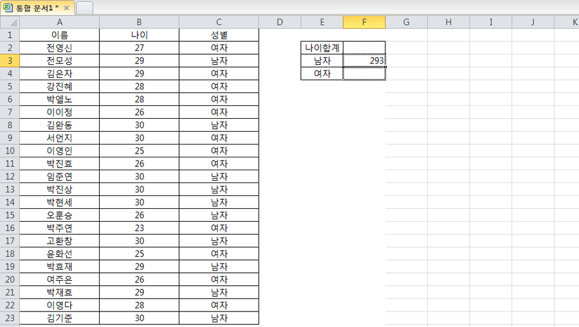This screenshot has width=579, height=327.
Task: Select cell with name 오훈승
Action: coord(59,215)
